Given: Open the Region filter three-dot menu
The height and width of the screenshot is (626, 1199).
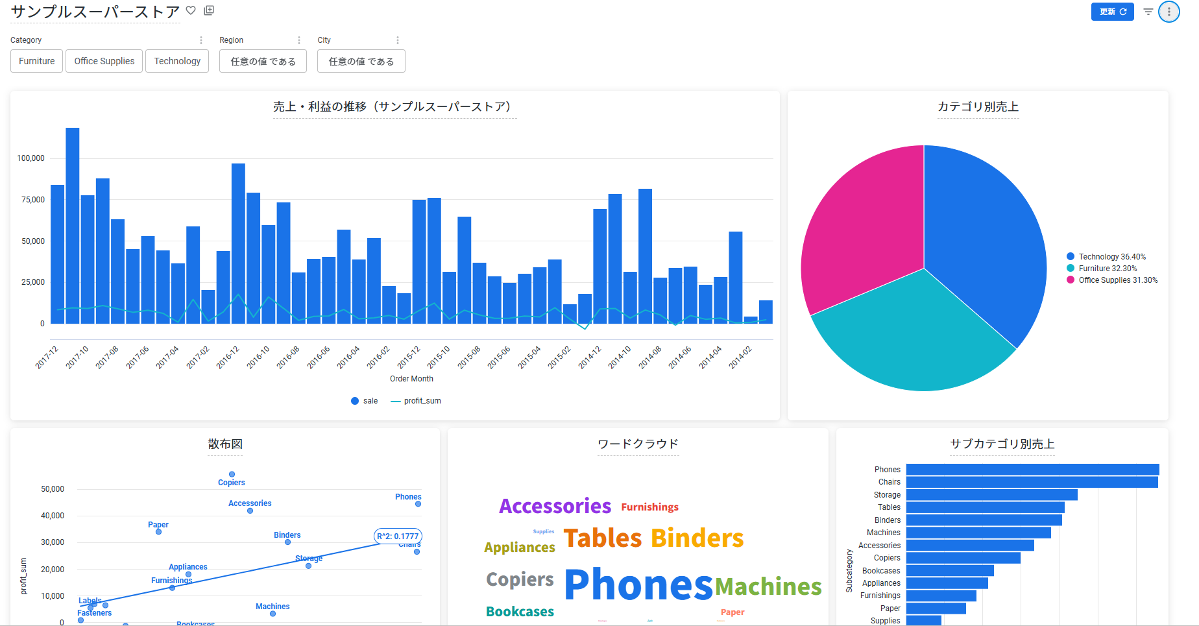Looking at the screenshot, I should pos(299,40).
